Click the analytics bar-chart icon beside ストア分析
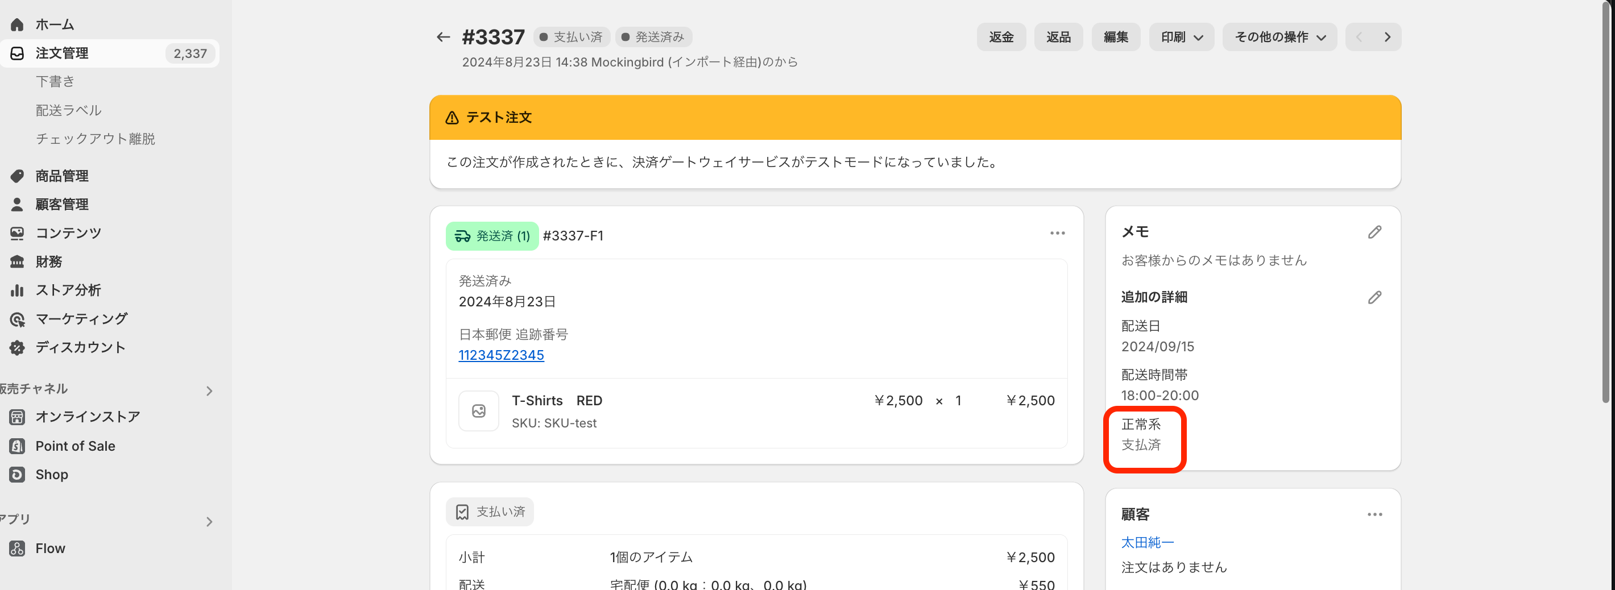 point(17,290)
